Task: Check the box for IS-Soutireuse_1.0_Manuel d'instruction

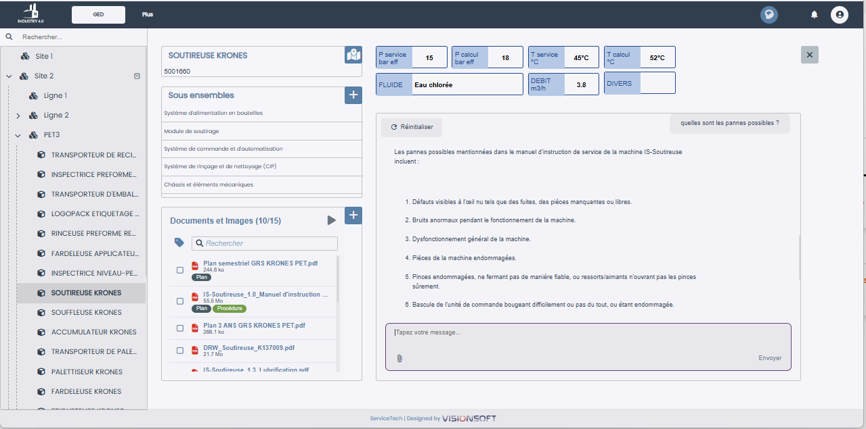Action: 180,301
